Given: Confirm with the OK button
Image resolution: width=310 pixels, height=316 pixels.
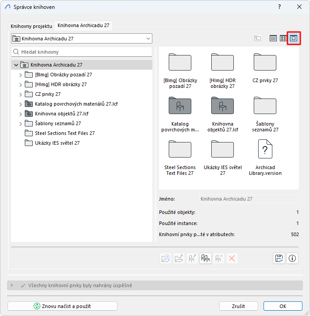Looking at the screenshot, I should click(x=283, y=306).
